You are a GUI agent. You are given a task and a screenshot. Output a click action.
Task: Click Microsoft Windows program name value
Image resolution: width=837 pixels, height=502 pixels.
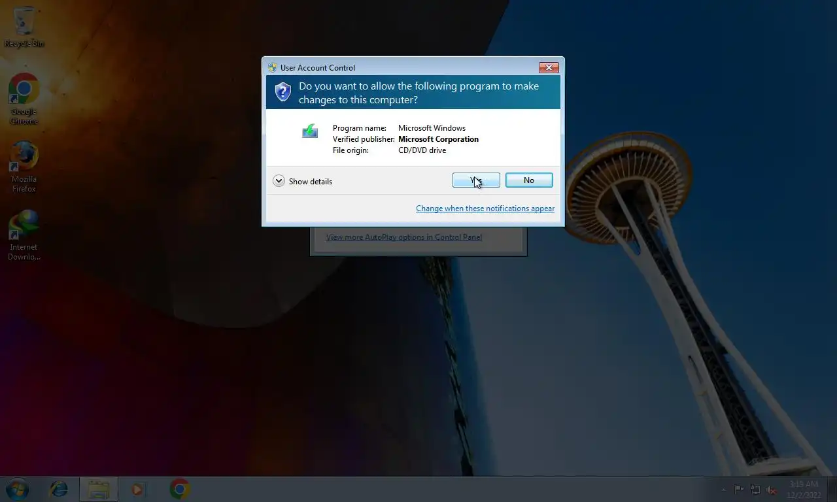click(x=432, y=128)
